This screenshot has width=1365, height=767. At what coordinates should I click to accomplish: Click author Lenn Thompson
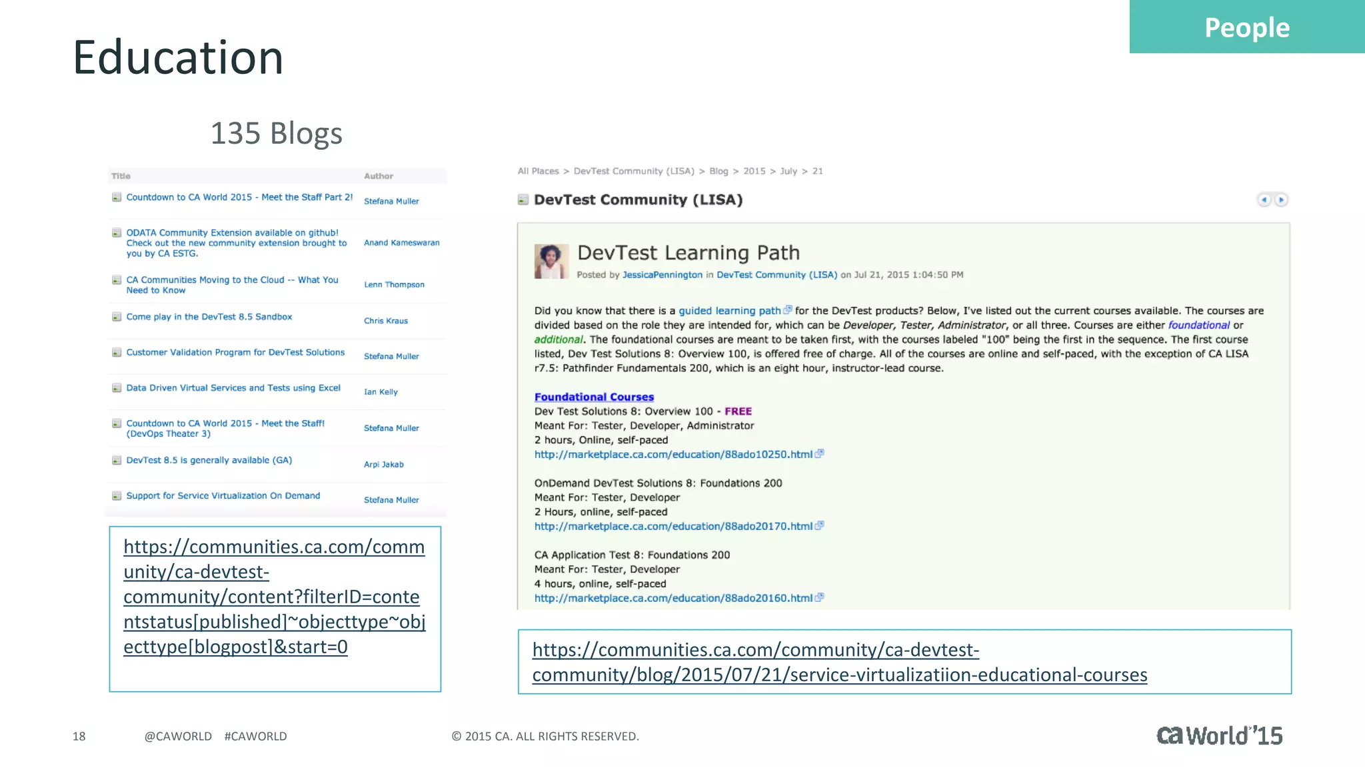[394, 285]
